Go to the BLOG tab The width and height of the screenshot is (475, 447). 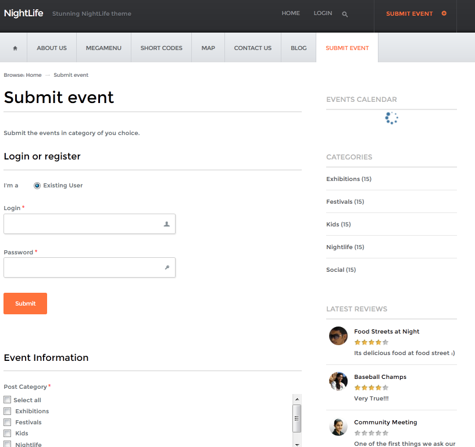tap(299, 48)
